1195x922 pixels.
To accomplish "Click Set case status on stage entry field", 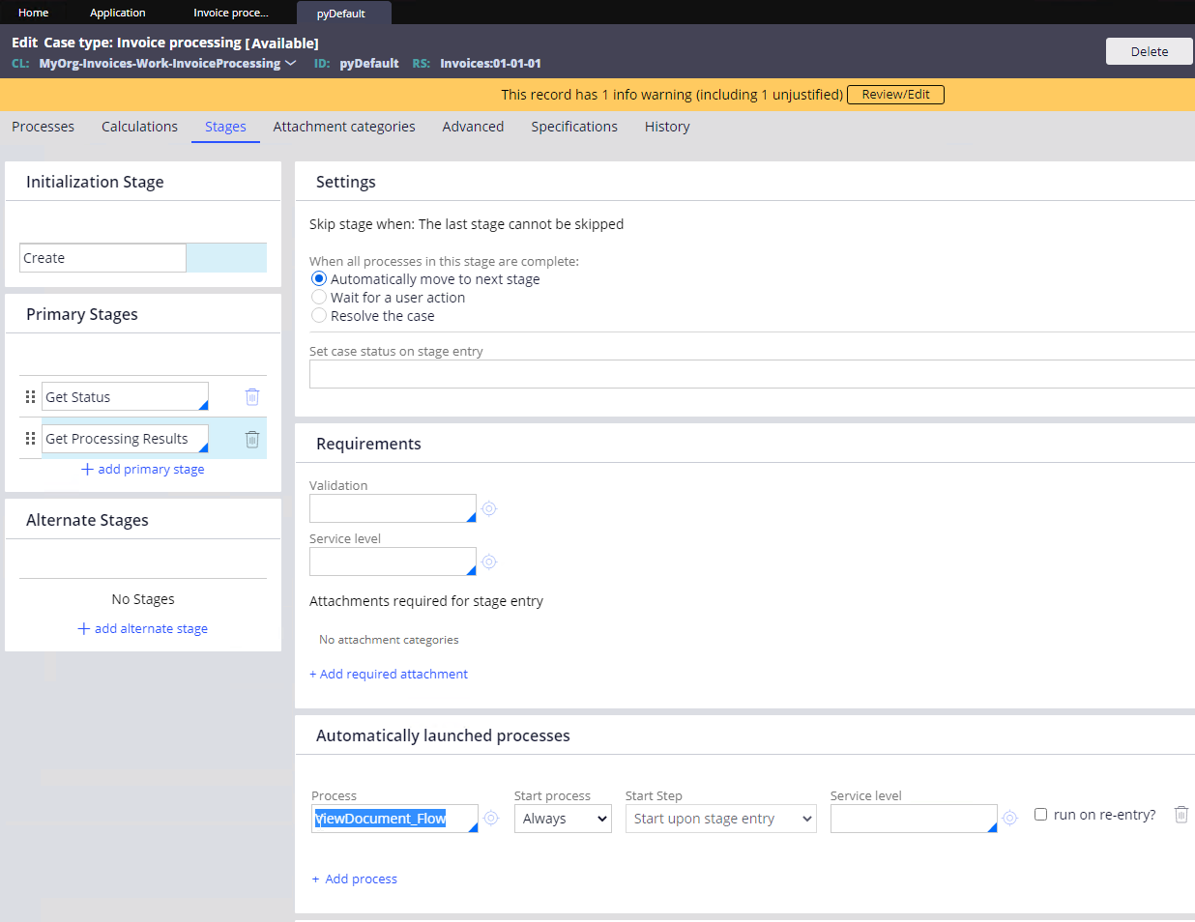I will pyautogui.click(x=752, y=374).
